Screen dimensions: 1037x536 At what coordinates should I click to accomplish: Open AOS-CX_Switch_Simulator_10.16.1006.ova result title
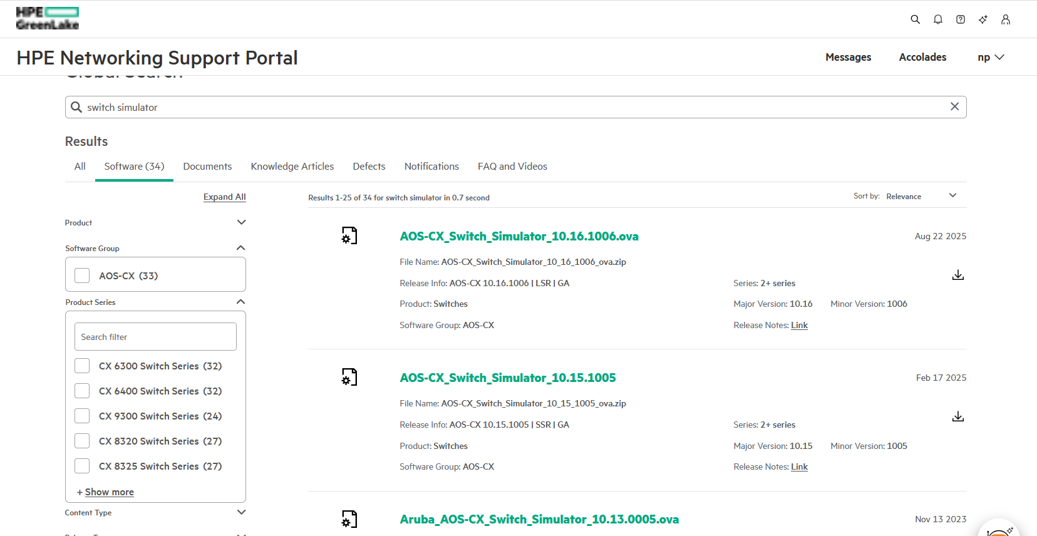518,236
